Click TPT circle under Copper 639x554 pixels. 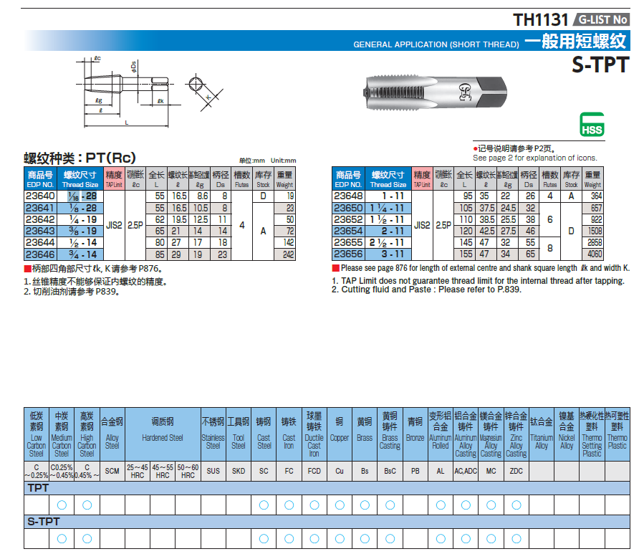click(x=340, y=505)
